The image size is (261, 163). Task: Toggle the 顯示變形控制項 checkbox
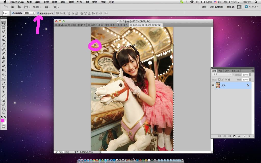pyautogui.click(x=38, y=13)
